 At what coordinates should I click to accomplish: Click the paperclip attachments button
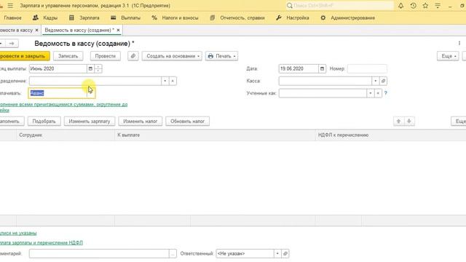pyautogui.click(x=133, y=56)
